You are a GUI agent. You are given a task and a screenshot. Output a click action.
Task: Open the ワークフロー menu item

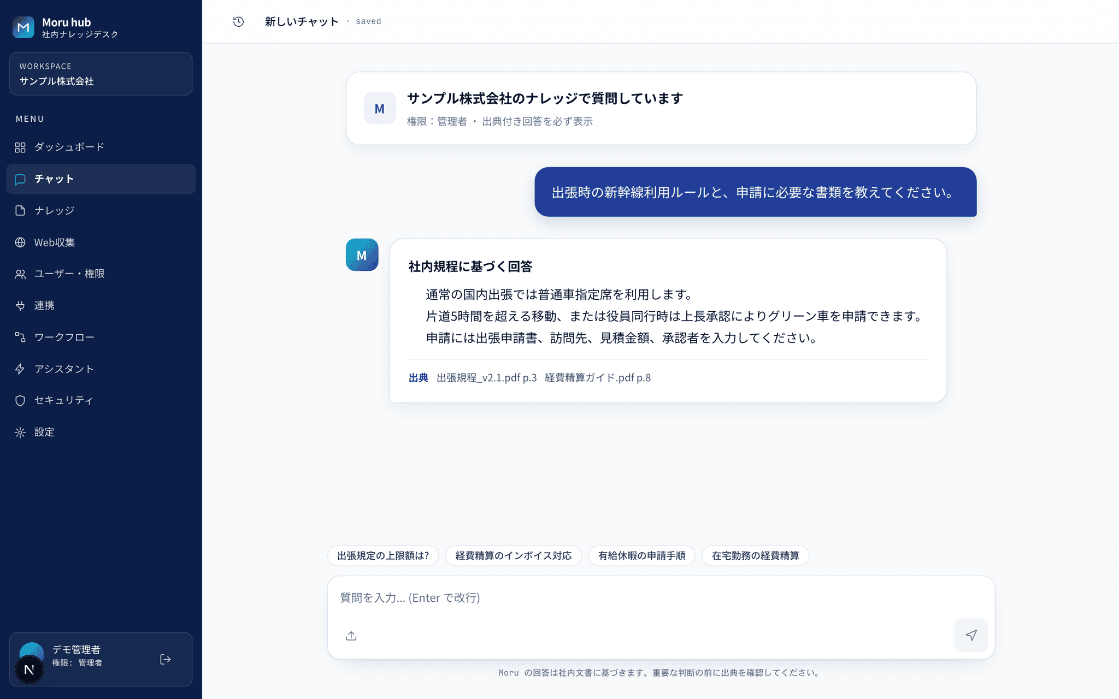pyautogui.click(x=101, y=337)
